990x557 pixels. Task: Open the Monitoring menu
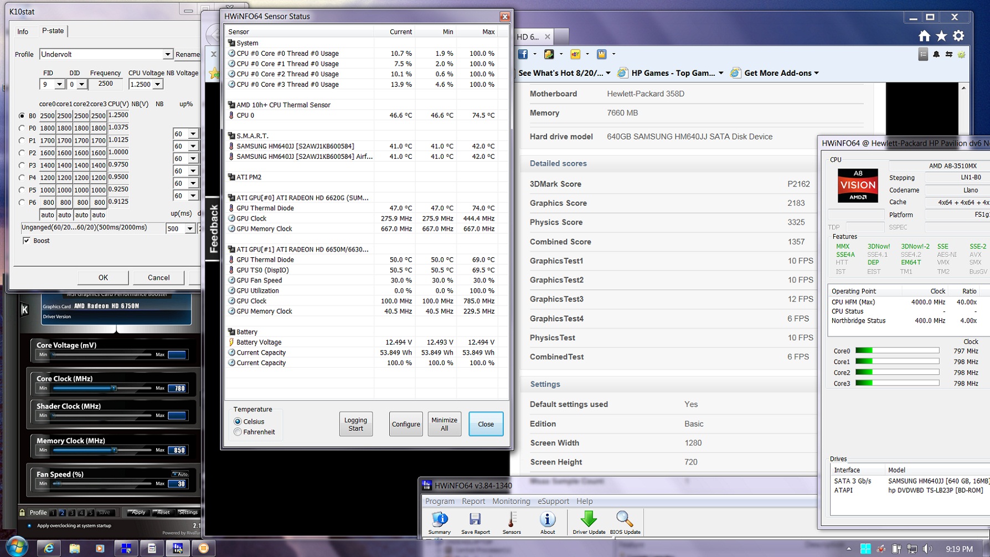[511, 501]
